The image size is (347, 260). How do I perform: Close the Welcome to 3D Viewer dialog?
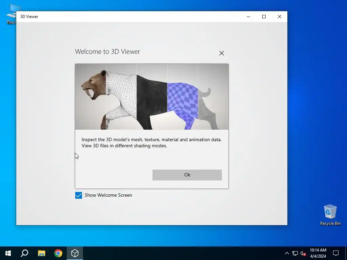(x=222, y=53)
